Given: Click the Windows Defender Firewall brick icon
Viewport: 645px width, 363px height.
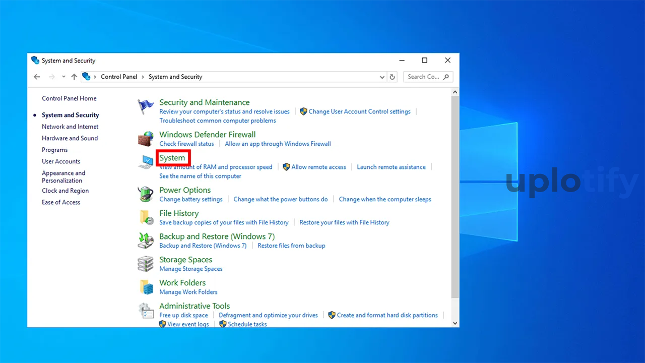Looking at the screenshot, I should (x=146, y=139).
